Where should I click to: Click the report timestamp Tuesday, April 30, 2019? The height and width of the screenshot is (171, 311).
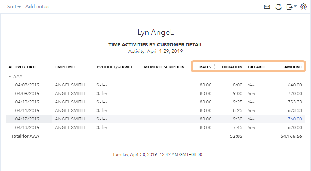pos(135,154)
